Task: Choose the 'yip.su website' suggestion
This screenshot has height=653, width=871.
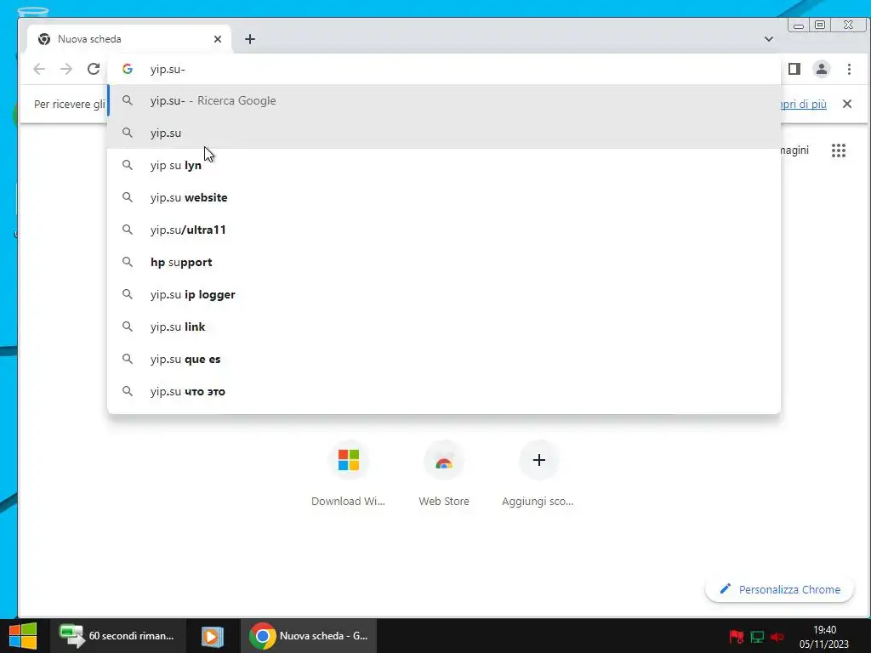Action: coord(444,197)
